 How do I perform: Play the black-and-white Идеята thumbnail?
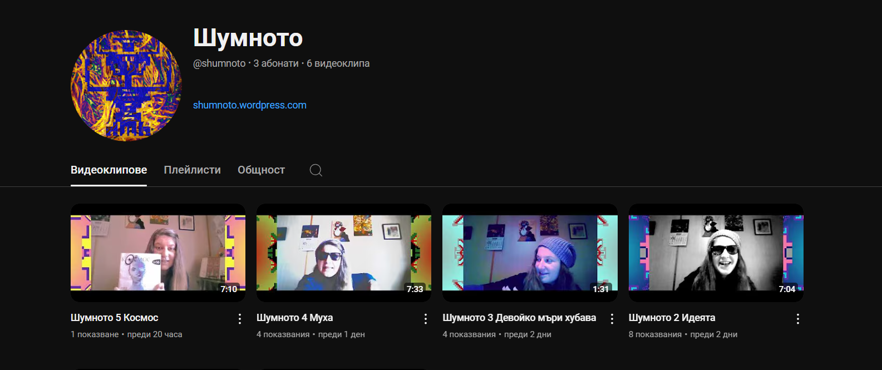click(x=716, y=253)
